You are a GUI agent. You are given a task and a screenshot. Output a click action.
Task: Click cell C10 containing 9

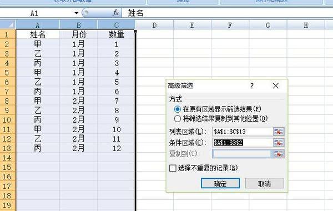(x=117, y=120)
